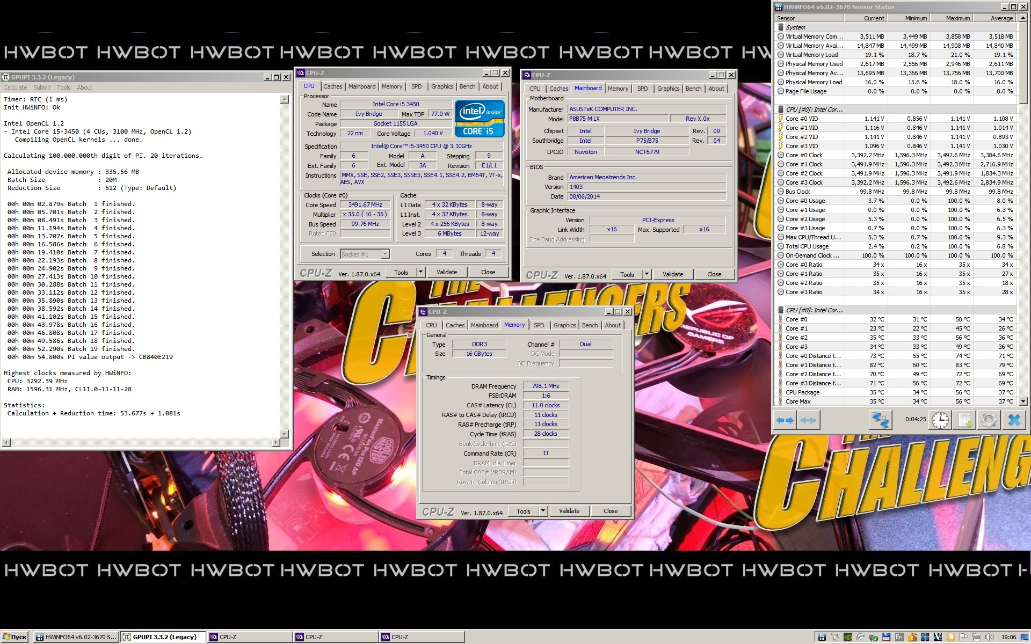Open HWiNFO sensor settings gear
The width and height of the screenshot is (1031, 644).
(x=989, y=420)
